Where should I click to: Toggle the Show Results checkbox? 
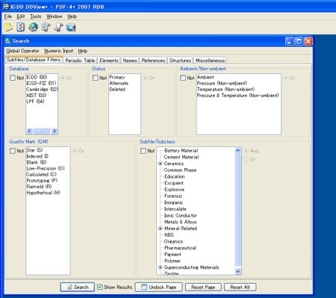pyautogui.click(x=100, y=287)
